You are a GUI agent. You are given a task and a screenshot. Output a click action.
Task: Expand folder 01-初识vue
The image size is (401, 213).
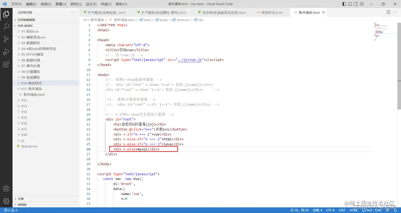46,31
